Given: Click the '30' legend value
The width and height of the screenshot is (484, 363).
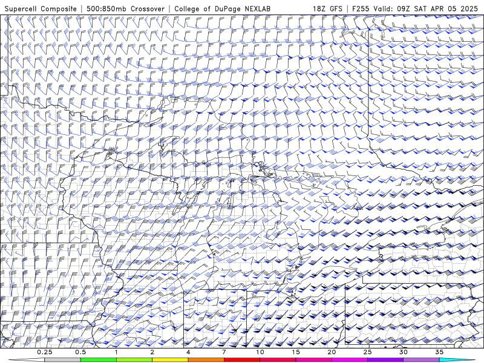Looking at the screenshot, I should 404,352.
